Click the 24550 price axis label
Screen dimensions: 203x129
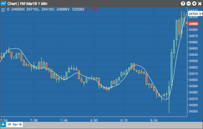click(x=193, y=111)
